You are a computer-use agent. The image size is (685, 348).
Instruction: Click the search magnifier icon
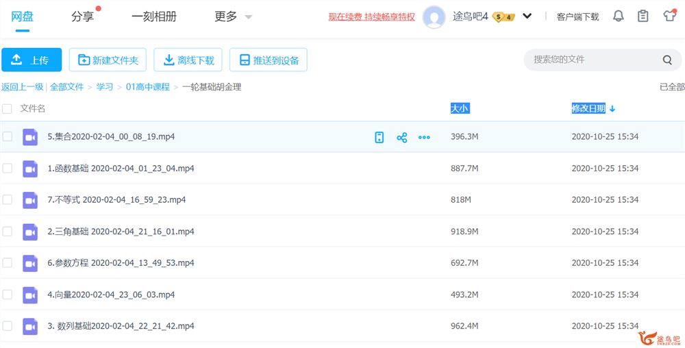point(667,60)
